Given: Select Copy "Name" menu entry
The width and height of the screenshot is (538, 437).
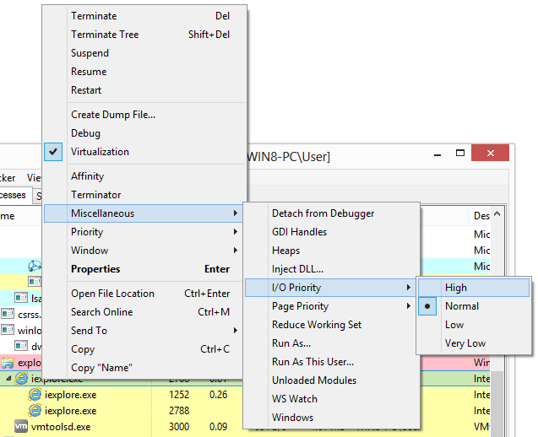Looking at the screenshot, I should tap(144, 368).
